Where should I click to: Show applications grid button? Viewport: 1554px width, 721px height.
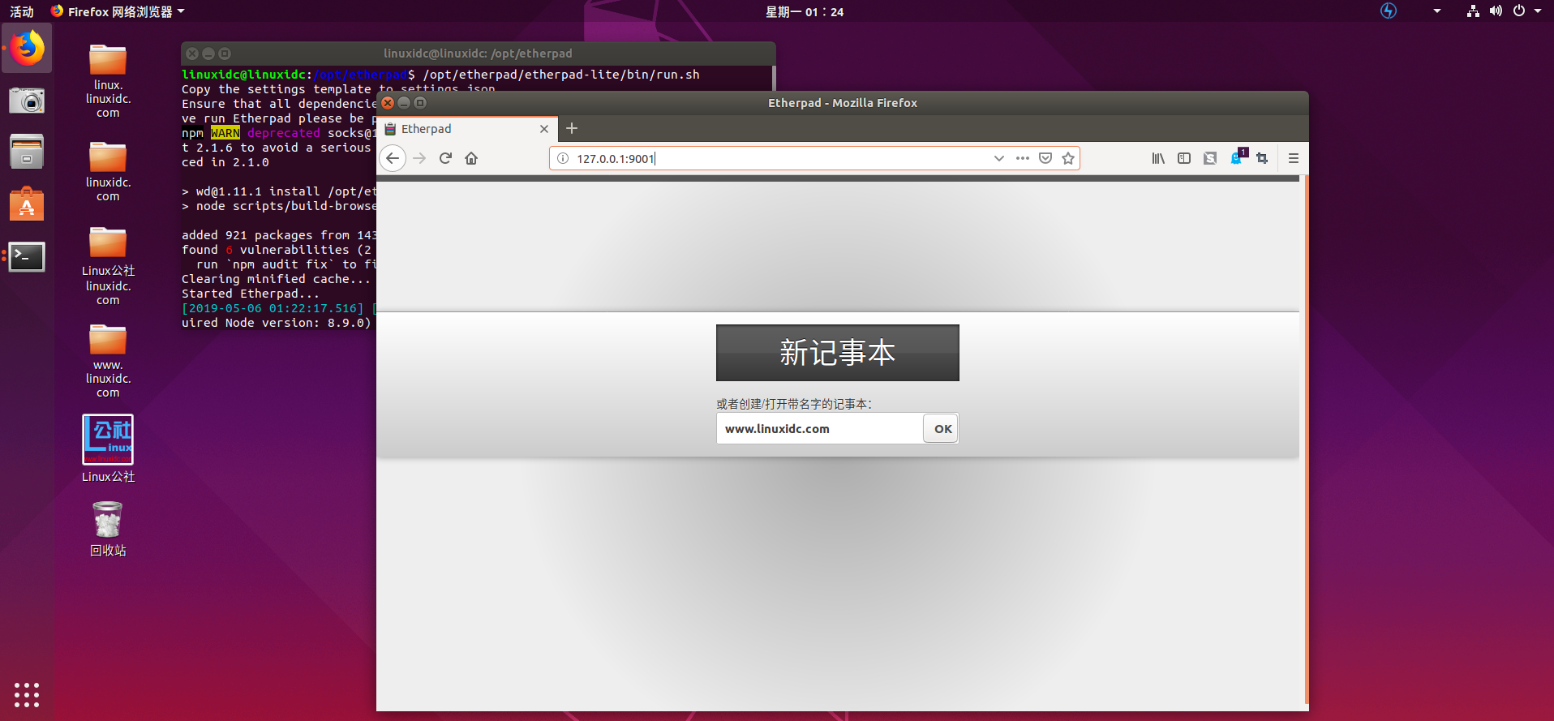[x=27, y=695]
